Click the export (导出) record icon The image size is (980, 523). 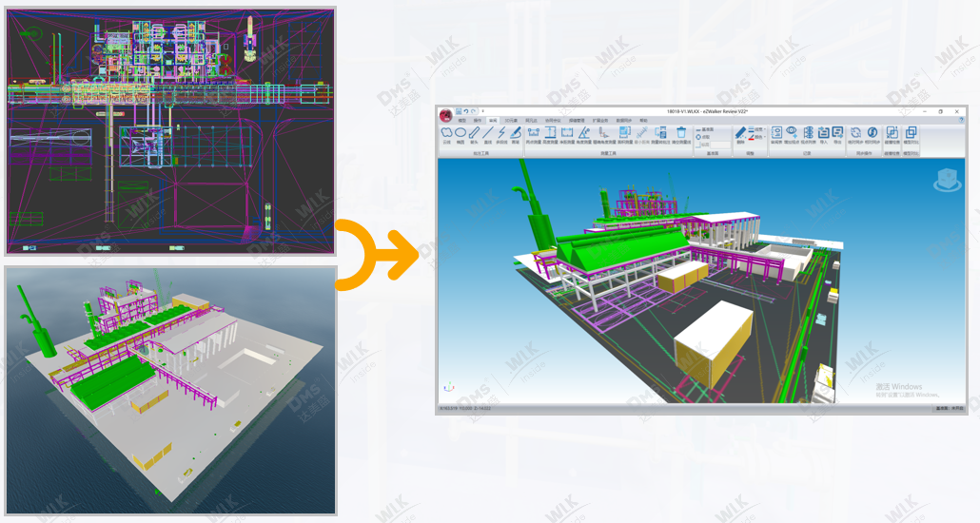tap(837, 136)
